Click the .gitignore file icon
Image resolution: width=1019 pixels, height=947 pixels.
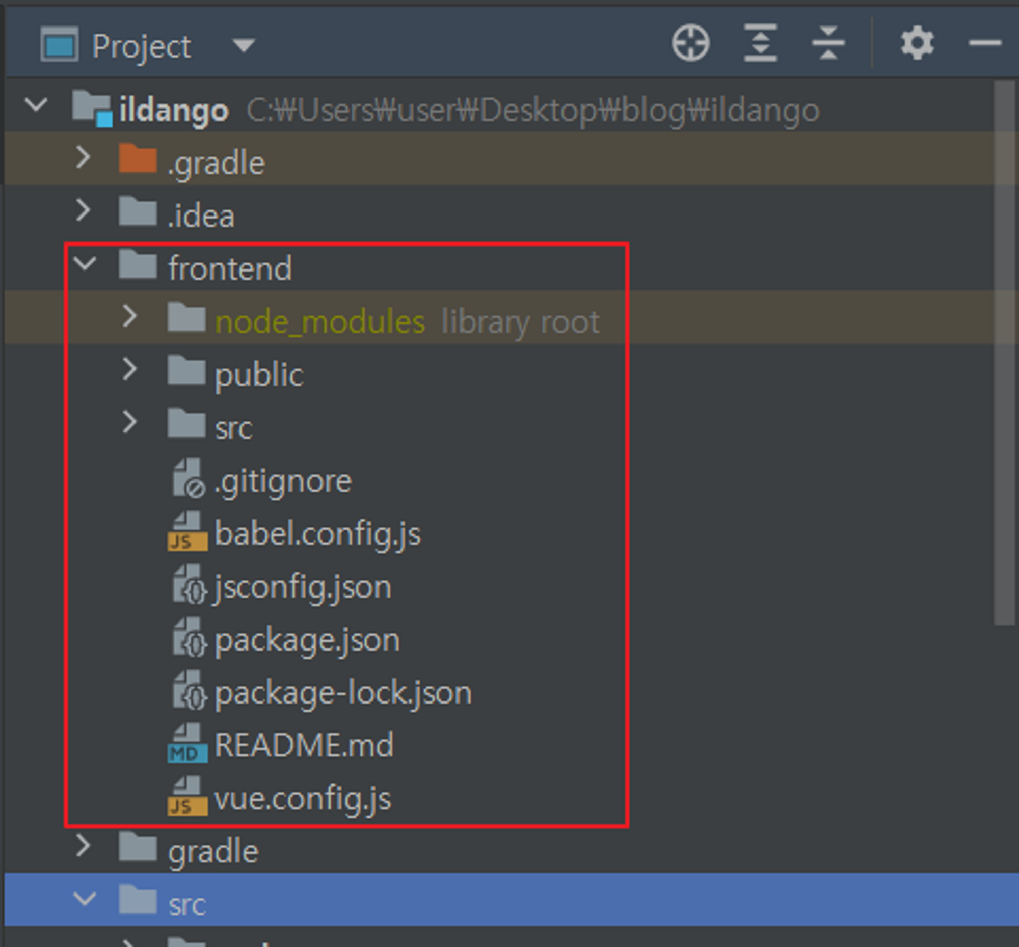click(187, 479)
